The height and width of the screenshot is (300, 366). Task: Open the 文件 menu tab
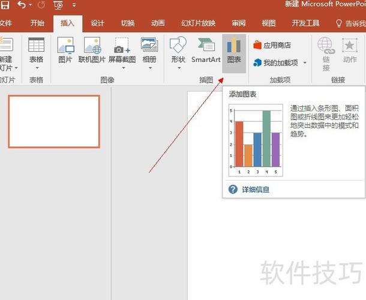(x=5, y=23)
